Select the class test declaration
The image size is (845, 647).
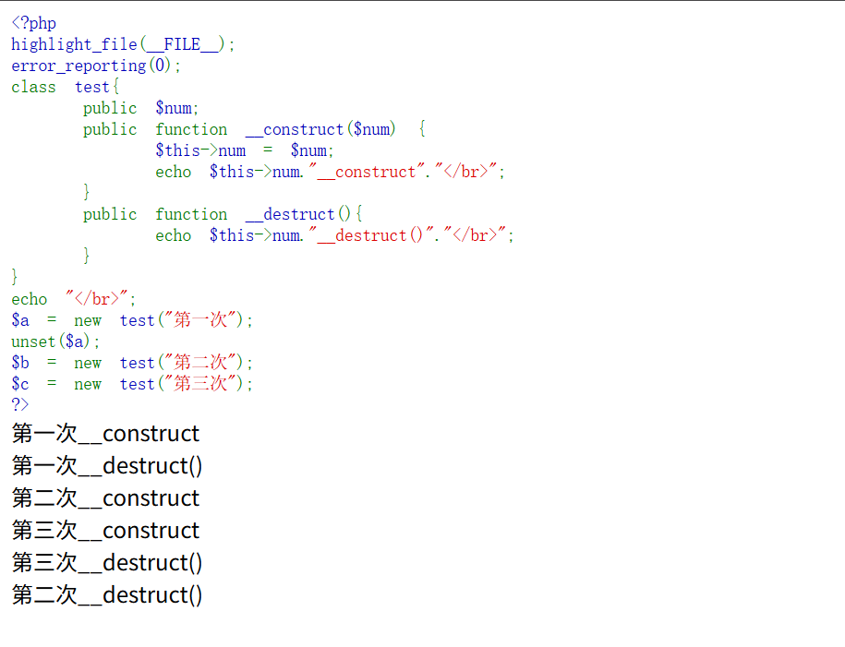click(66, 87)
